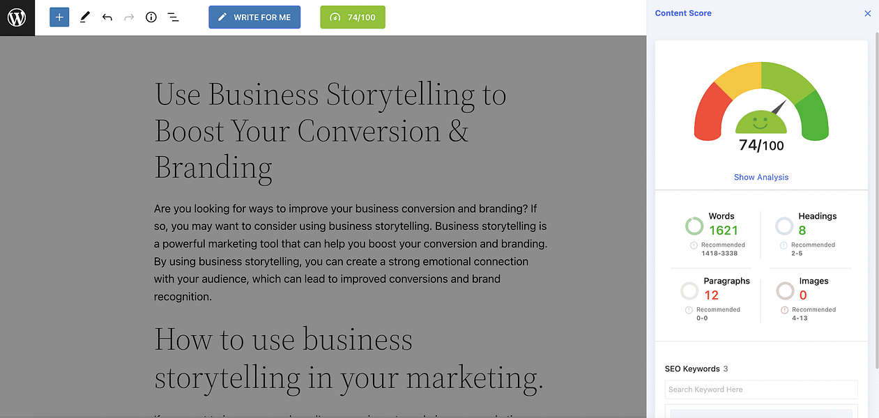
Task: Click the WordPress logo icon
Action: pyautogui.click(x=17, y=17)
